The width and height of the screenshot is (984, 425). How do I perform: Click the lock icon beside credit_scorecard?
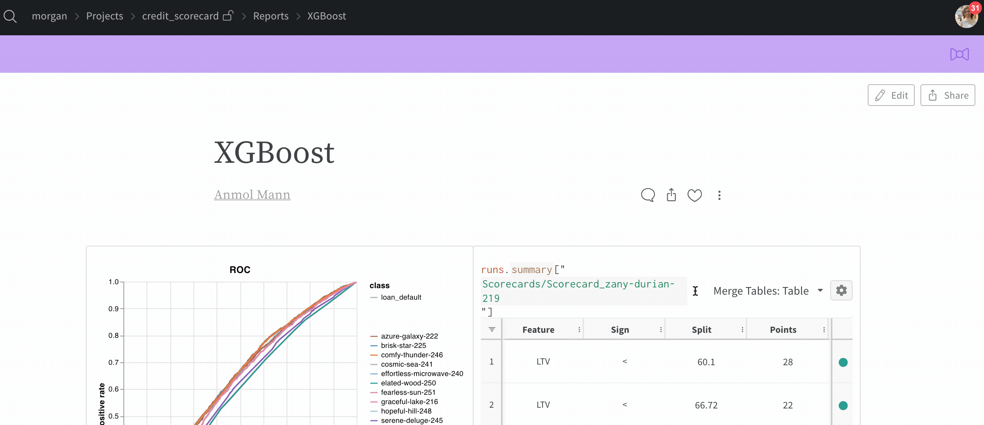click(228, 15)
